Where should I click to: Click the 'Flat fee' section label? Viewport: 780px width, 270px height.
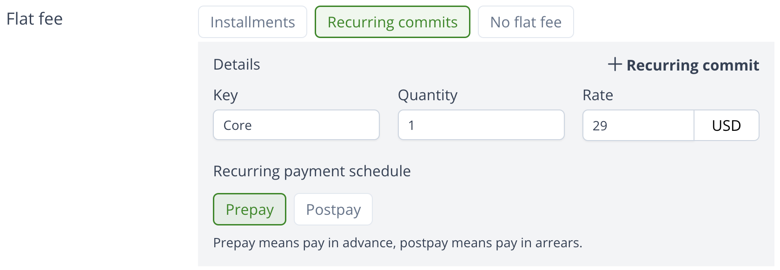pyautogui.click(x=34, y=19)
